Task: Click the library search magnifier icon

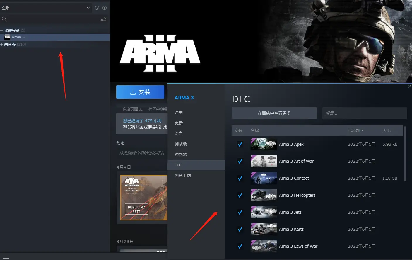Action: point(4,19)
